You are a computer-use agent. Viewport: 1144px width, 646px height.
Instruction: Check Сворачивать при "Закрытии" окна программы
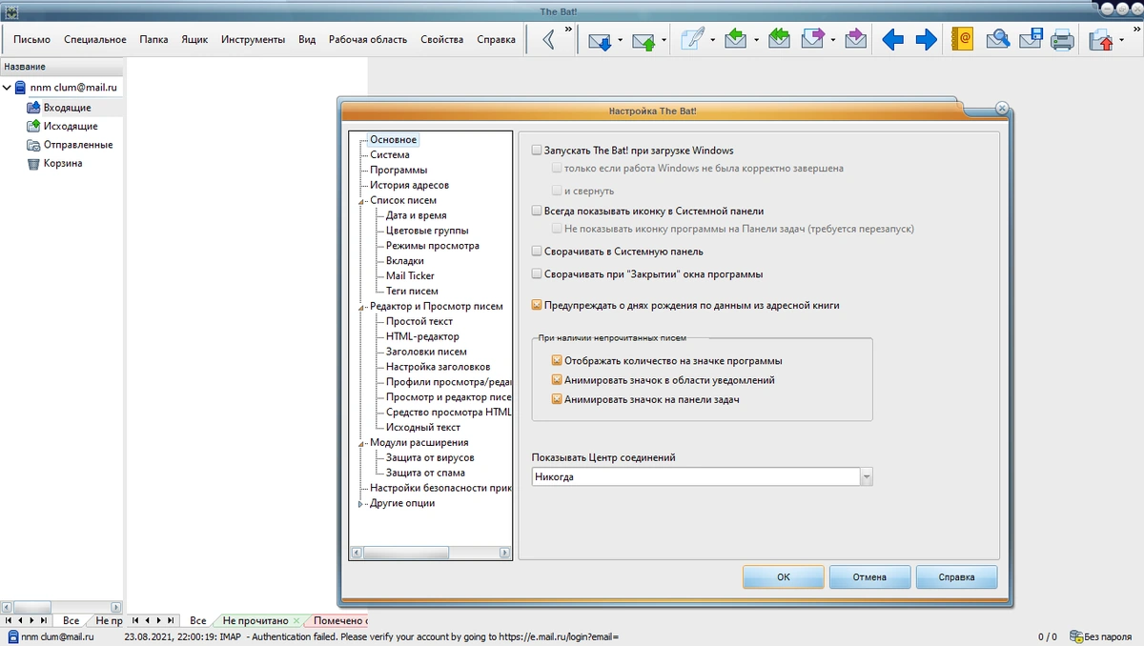537,274
